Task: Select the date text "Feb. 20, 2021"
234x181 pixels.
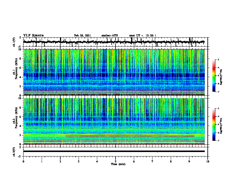Action: pyautogui.click(x=82, y=35)
